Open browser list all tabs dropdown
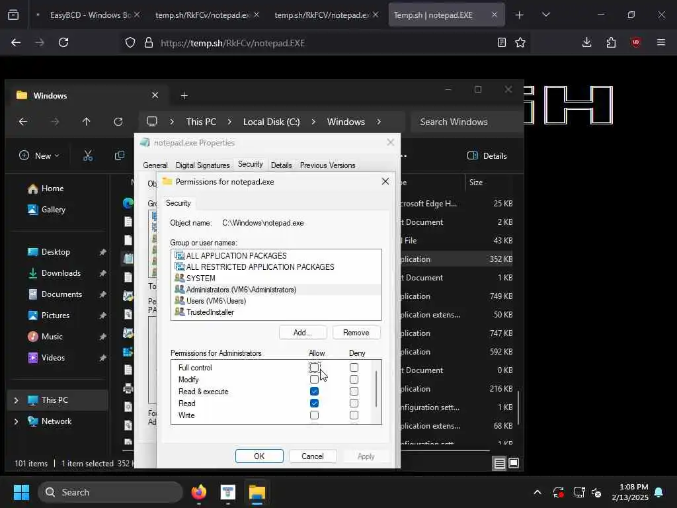The image size is (677, 508). [546, 15]
